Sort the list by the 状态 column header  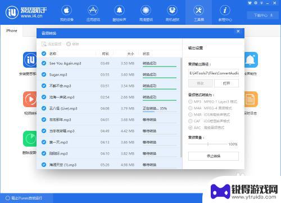pos(146,54)
